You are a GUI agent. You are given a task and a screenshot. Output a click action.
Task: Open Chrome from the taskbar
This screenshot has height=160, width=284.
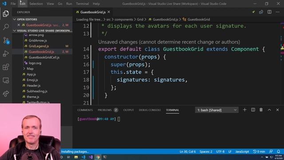point(98,157)
